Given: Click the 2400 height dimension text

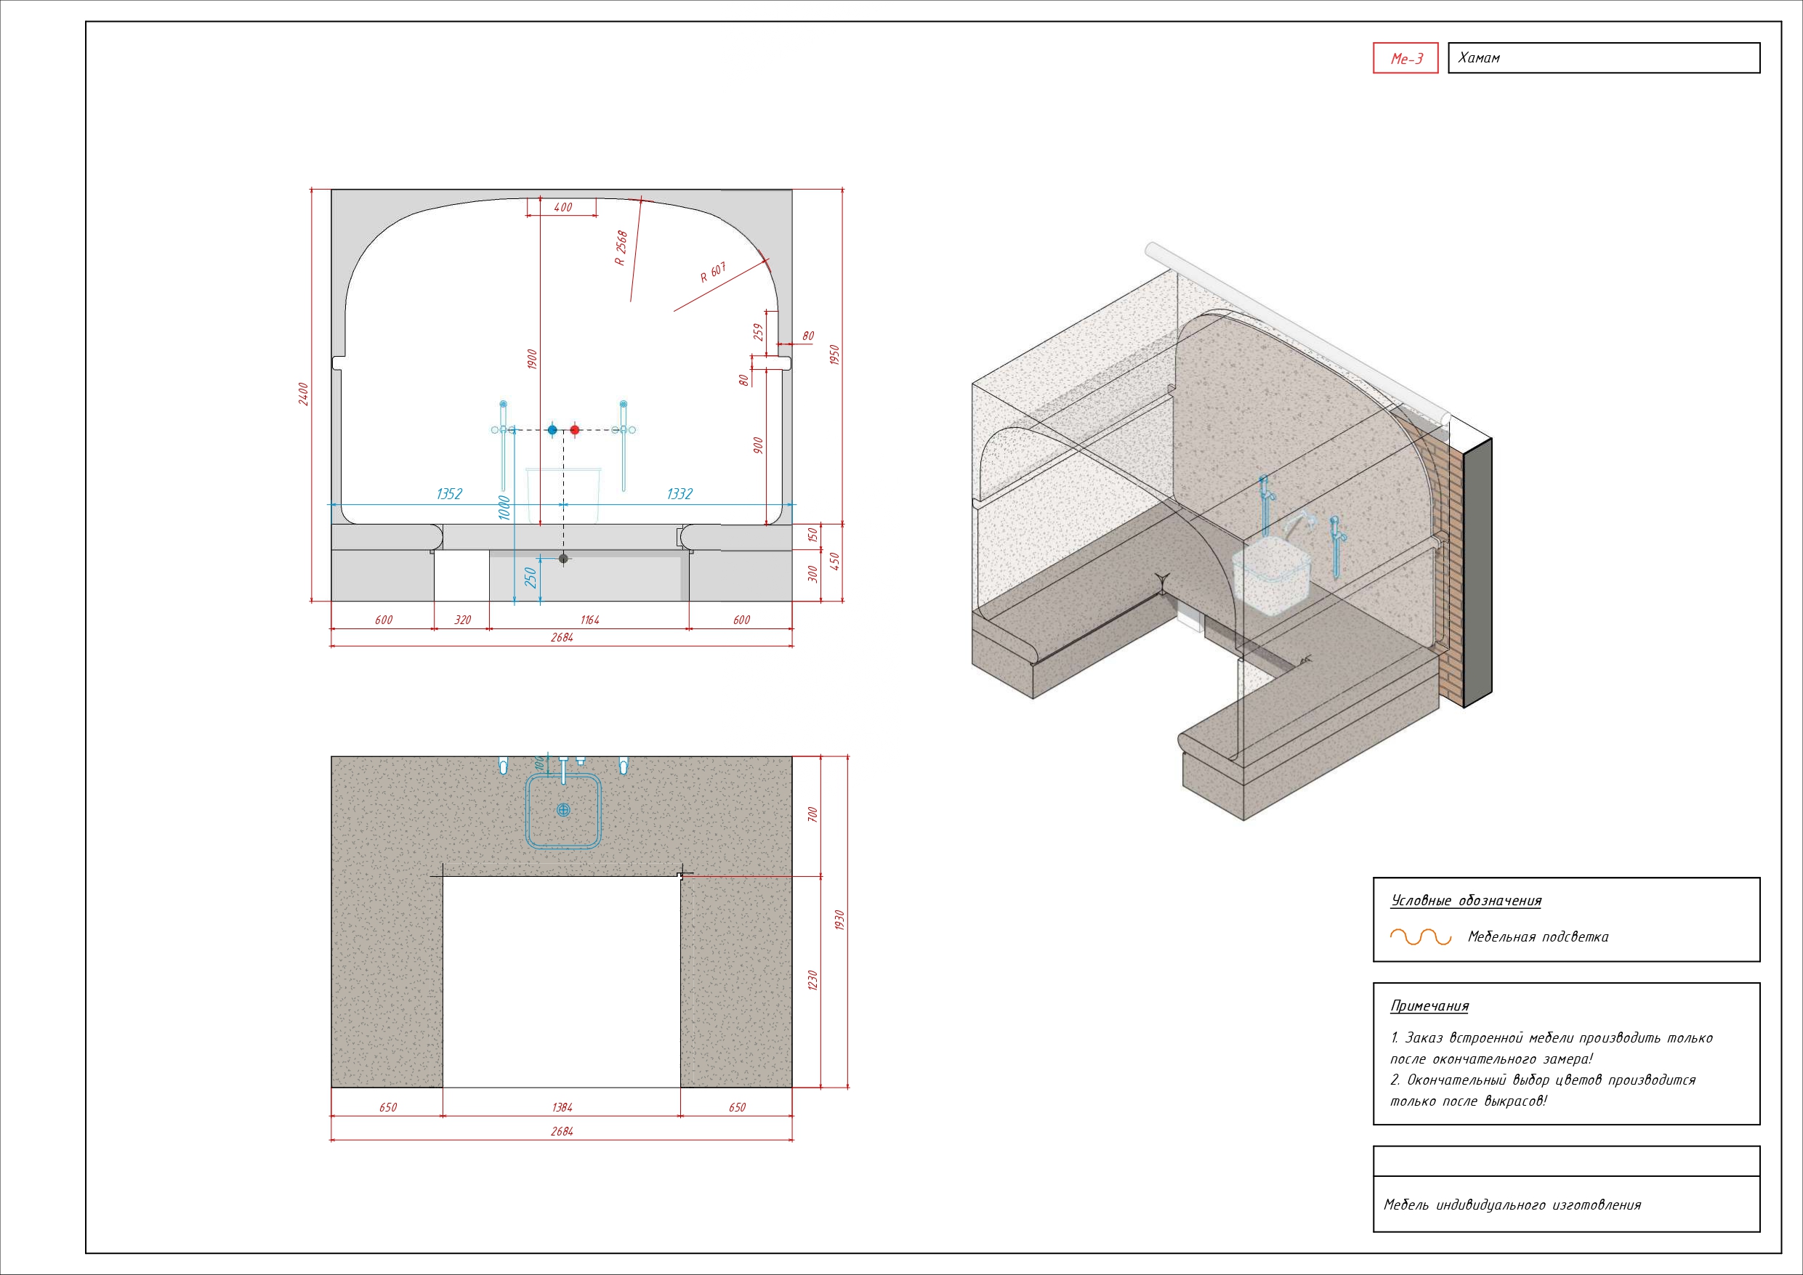Looking at the screenshot, I should (x=303, y=394).
